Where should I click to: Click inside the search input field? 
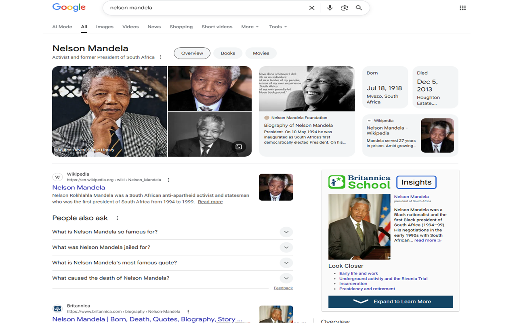[x=202, y=8]
